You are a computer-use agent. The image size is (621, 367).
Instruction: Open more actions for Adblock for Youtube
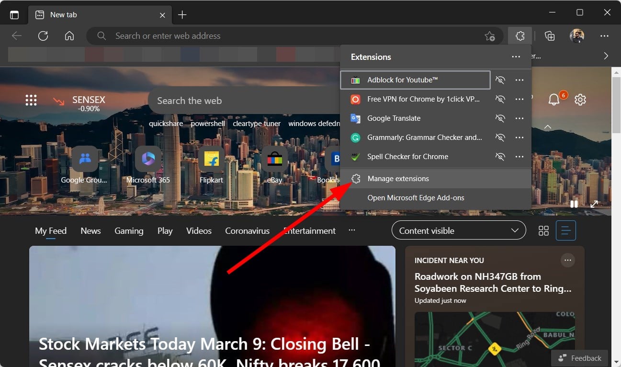tap(519, 80)
